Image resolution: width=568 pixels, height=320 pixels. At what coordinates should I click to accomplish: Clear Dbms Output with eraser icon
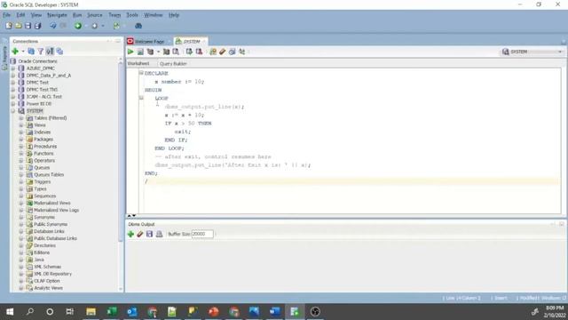coord(140,235)
